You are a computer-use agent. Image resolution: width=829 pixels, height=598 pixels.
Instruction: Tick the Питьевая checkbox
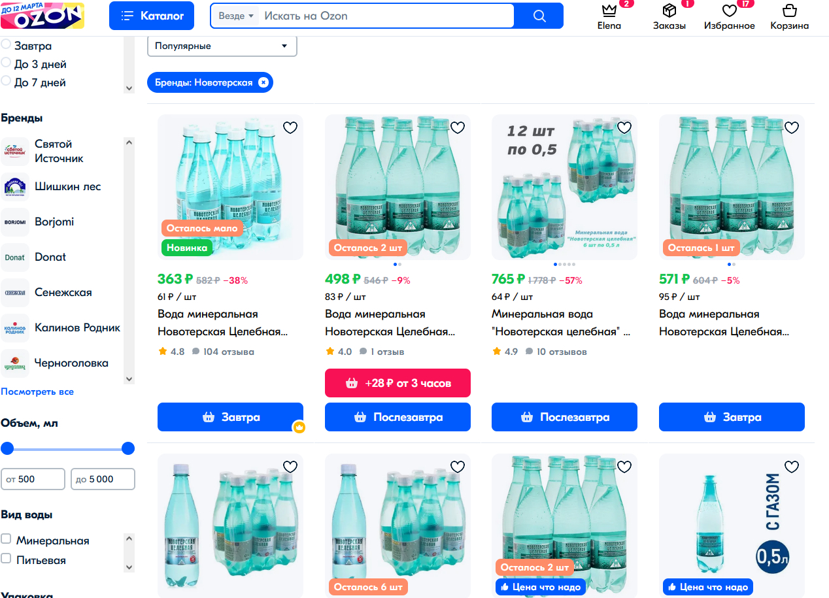(x=6, y=559)
